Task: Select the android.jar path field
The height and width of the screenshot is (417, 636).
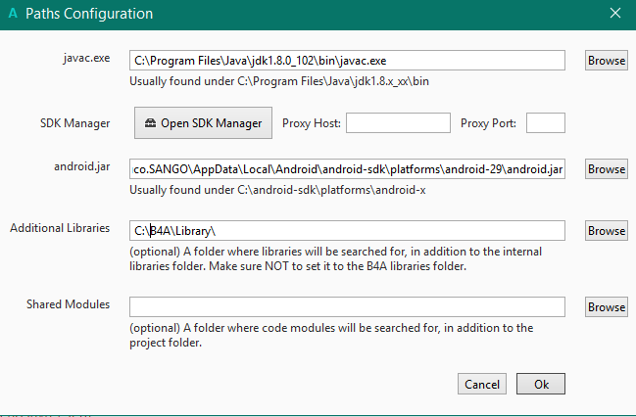Action: point(347,169)
